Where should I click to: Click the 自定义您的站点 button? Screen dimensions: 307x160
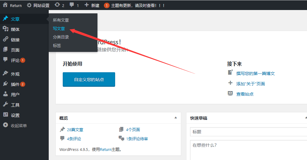[x=89, y=80]
